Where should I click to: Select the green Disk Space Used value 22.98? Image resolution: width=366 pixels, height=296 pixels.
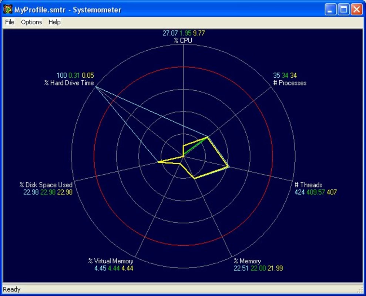tap(48, 192)
